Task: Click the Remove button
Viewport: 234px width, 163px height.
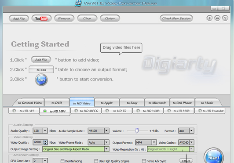Action: tap(64, 18)
